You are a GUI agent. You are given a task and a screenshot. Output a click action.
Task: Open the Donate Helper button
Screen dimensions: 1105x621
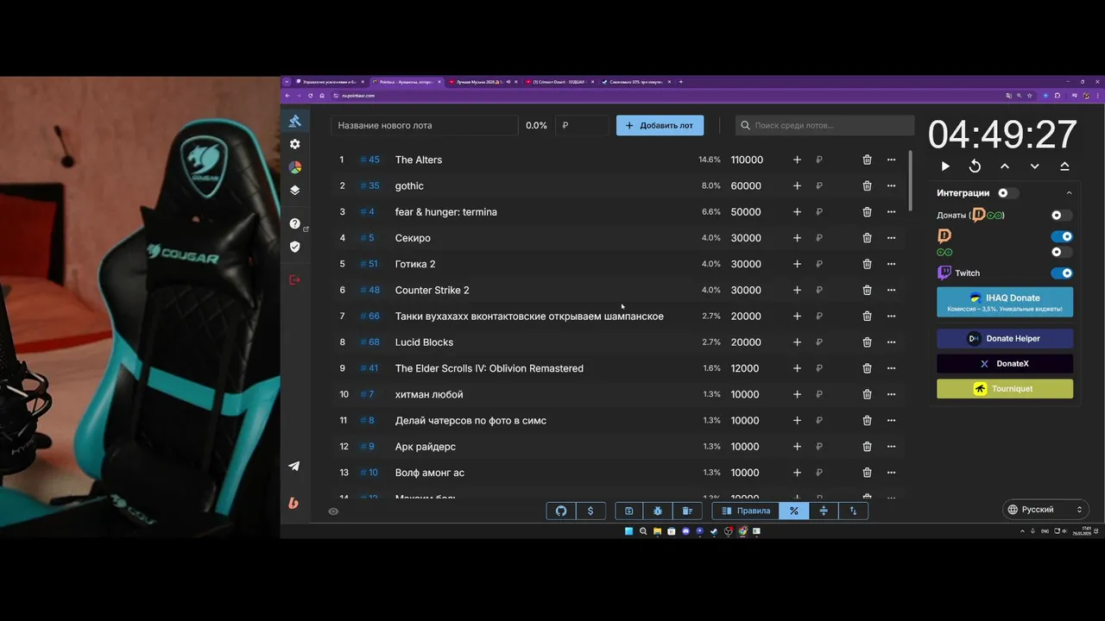(1005, 339)
